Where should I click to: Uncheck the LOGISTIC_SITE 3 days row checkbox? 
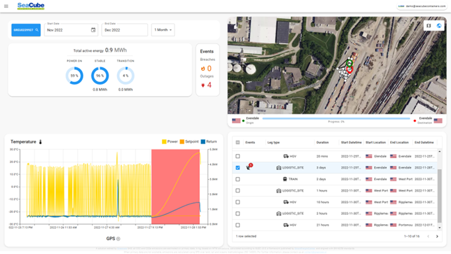coord(237,168)
